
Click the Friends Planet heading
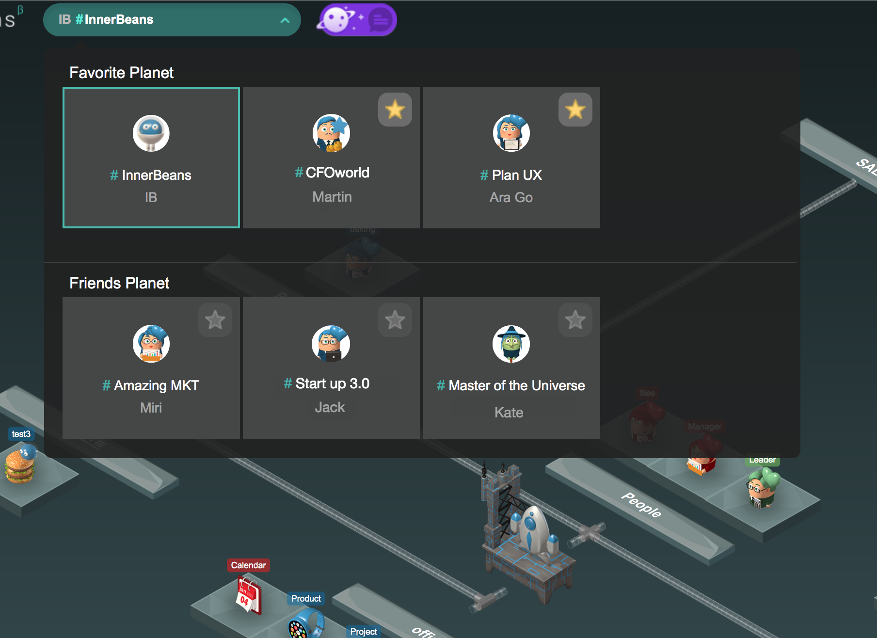[x=119, y=283]
